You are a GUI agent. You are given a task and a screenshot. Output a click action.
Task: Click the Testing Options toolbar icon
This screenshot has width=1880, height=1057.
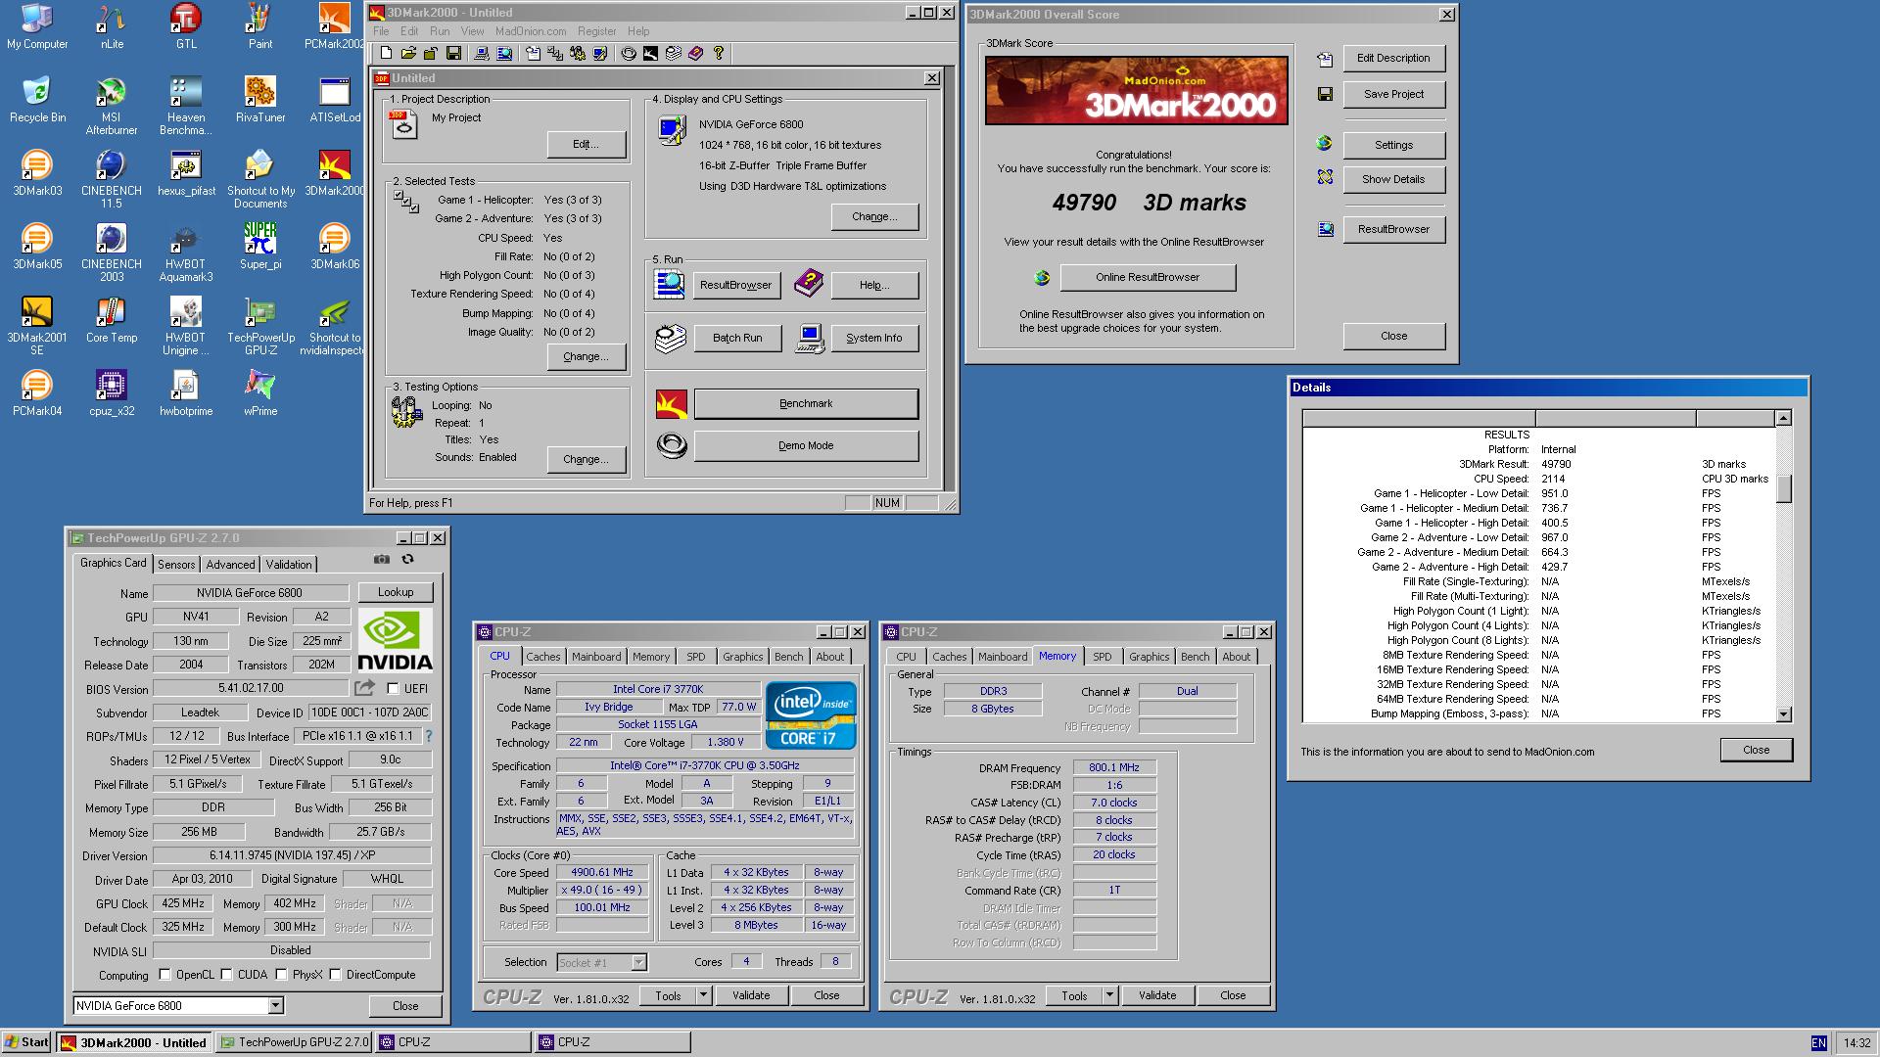point(578,53)
